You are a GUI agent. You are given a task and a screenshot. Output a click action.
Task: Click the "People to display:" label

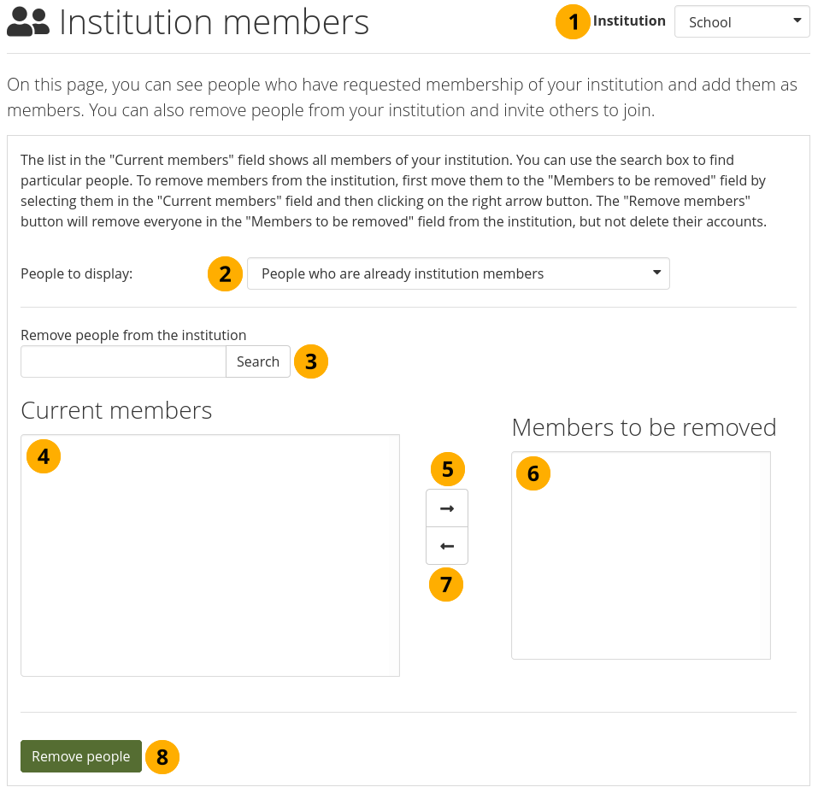click(77, 274)
